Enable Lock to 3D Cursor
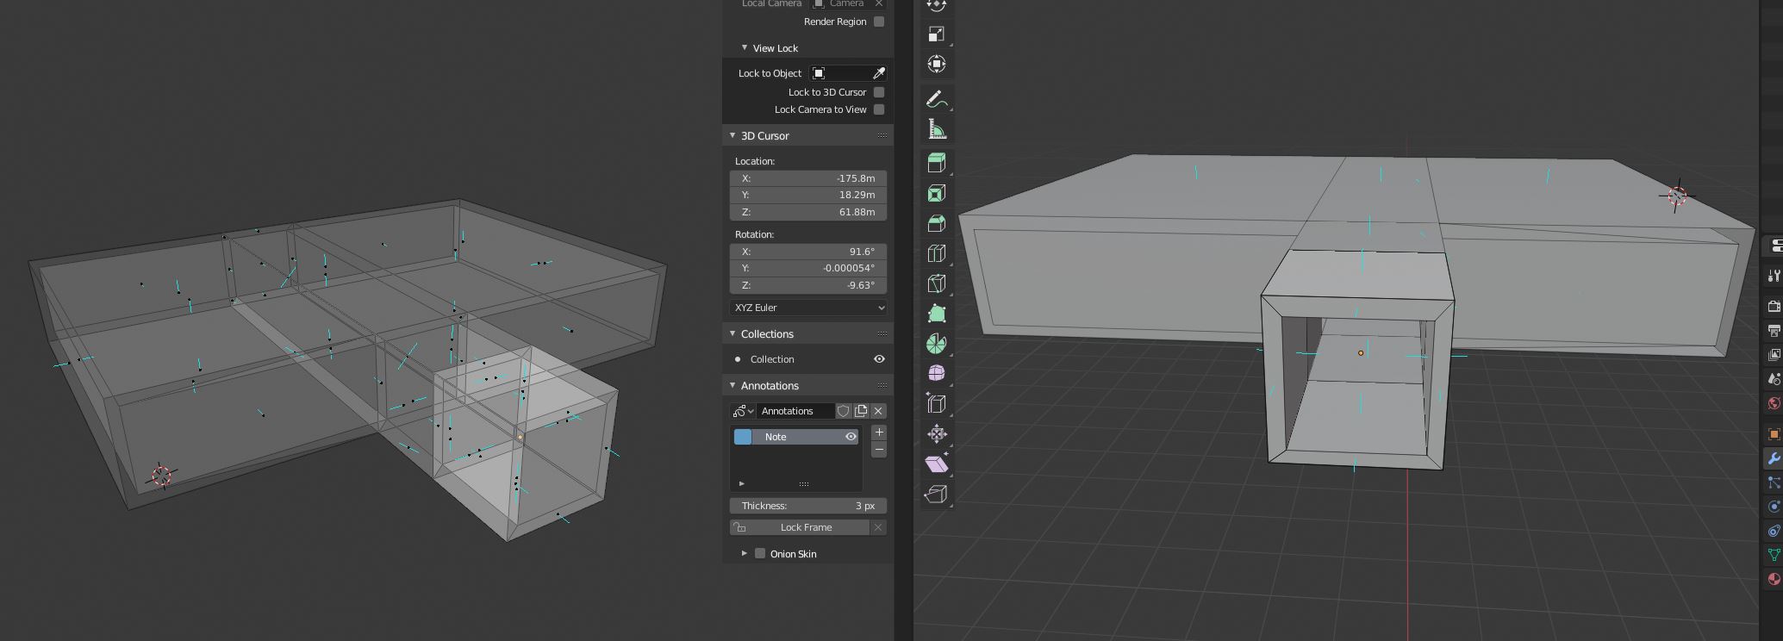The height and width of the screenshot is (641, 1783). pos(879,92)
